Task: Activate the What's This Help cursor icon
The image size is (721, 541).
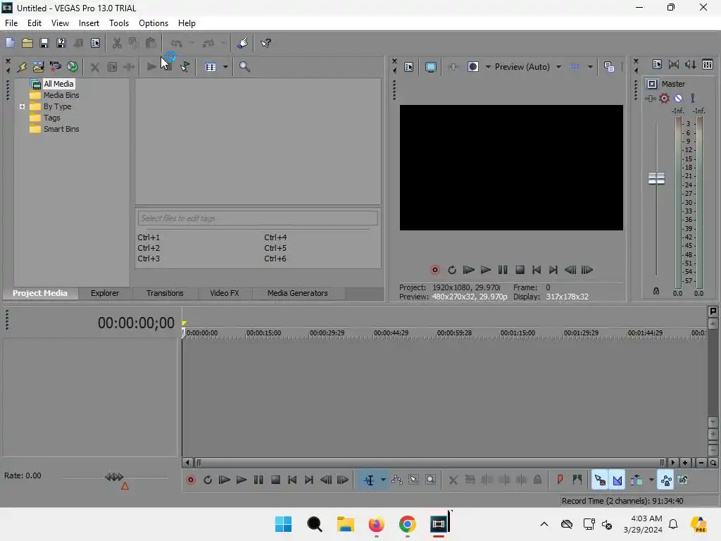Action: (x=265, y=43)
